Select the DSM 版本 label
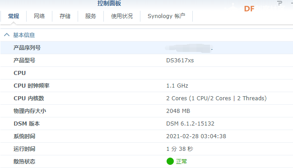This screenshot has height=168, width=293. click(x=27, y=124)
